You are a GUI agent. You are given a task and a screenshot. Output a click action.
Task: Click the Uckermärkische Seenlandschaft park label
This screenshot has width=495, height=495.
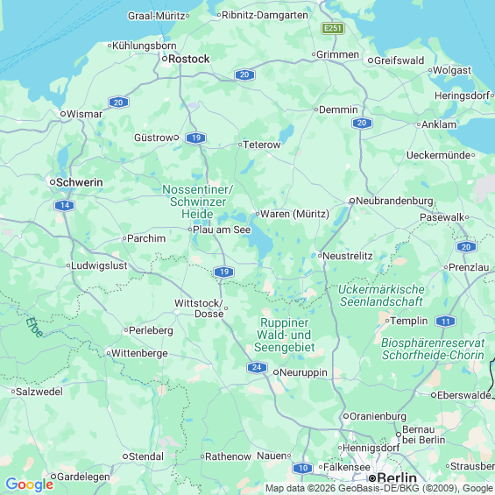pyautogui.click(x=381, y=295)
